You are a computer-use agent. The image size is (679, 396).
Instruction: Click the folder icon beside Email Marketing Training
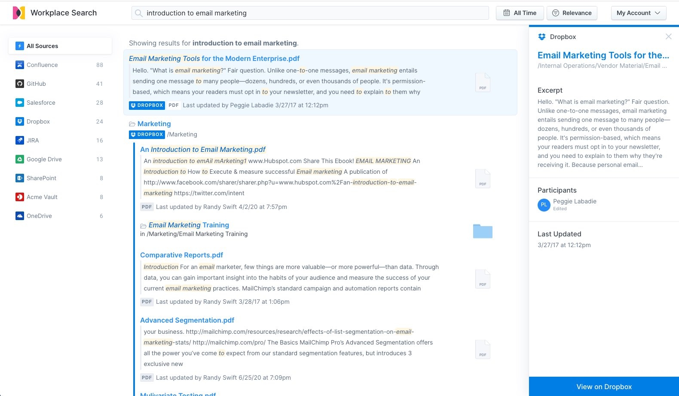tap(144, 226)
